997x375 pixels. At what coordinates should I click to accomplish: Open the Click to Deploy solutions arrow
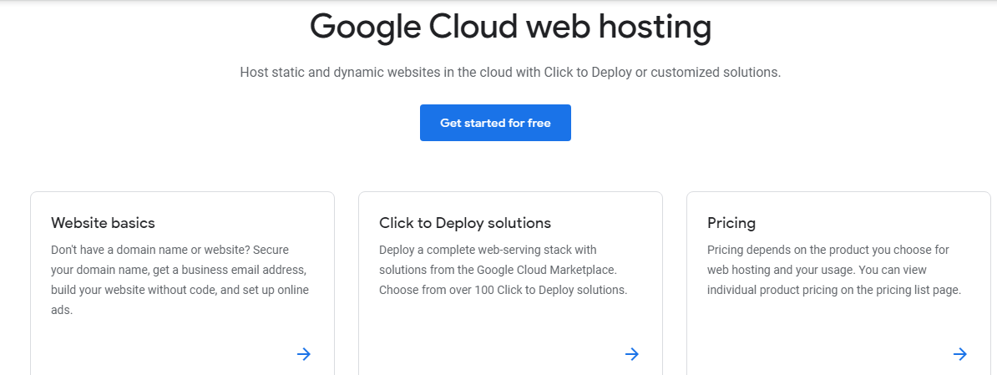tap(632, 354)
